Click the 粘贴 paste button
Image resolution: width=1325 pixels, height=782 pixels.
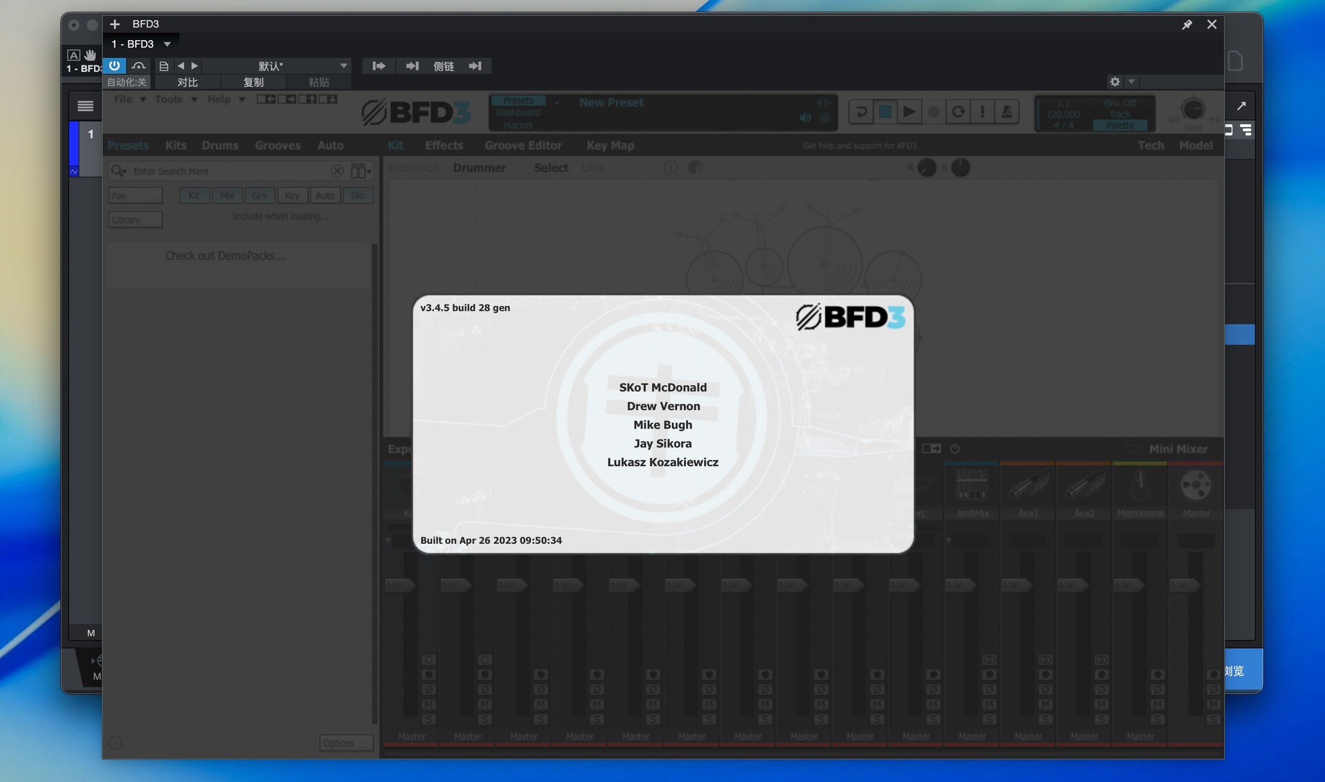[319, 82]
